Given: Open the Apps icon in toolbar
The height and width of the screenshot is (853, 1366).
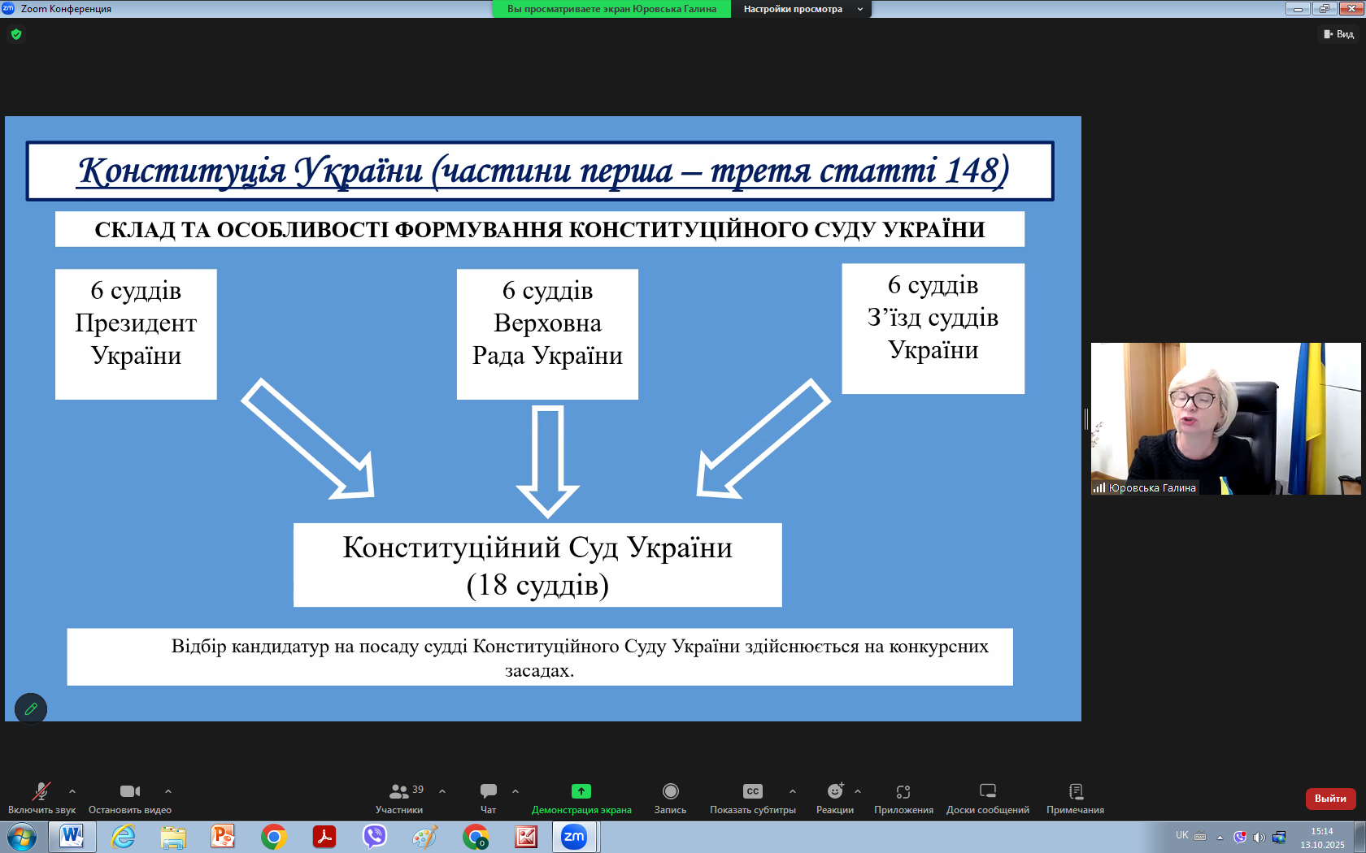Looking at the screenshot, I should coord(903,791).
